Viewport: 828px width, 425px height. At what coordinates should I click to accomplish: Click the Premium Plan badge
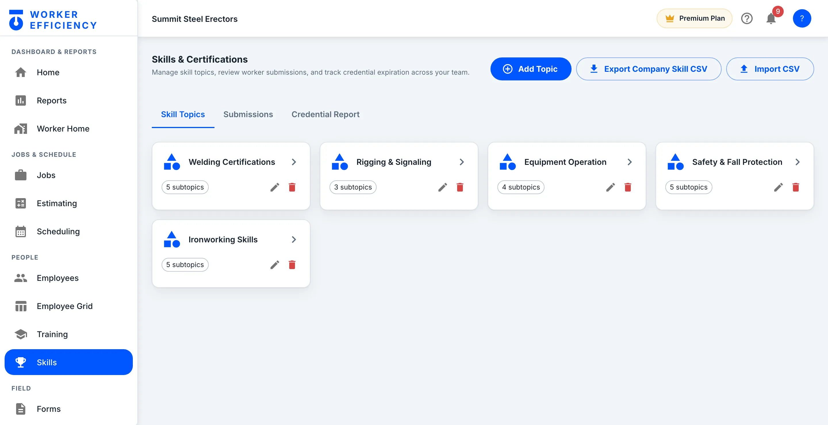[x=694, y=19]
